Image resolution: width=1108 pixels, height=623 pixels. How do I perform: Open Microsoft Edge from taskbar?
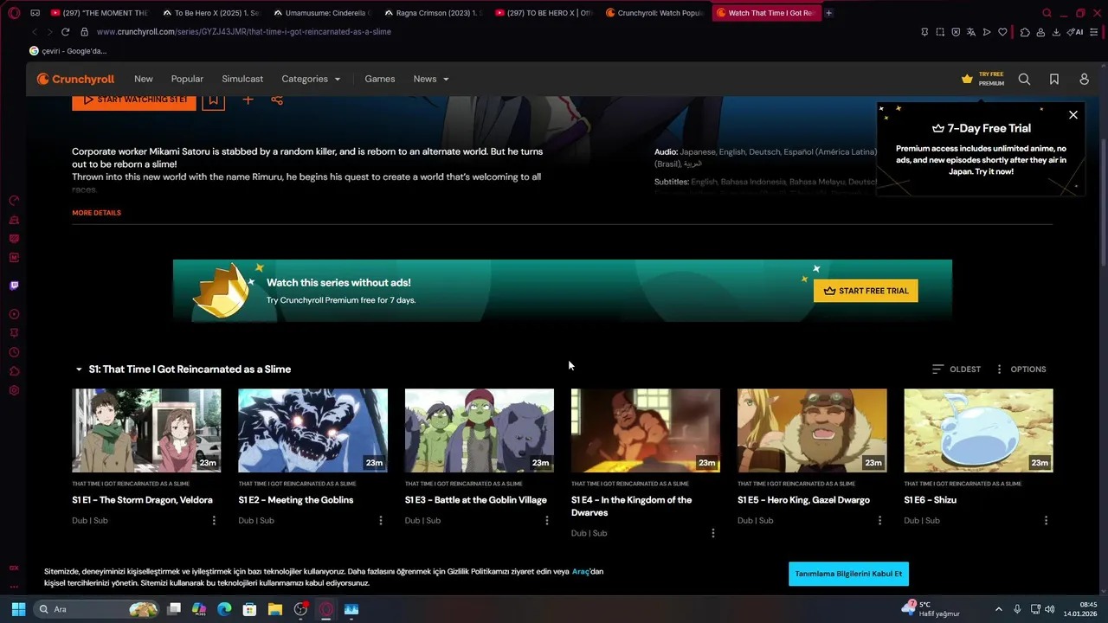(x=224, y=609)
